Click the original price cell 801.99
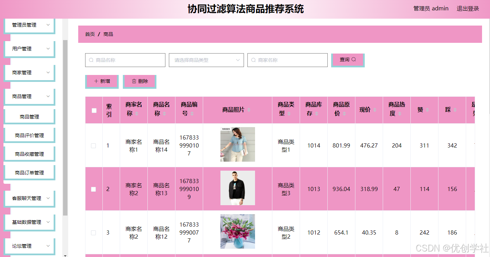This screenshot has width=490, height=257. [342, 145]
